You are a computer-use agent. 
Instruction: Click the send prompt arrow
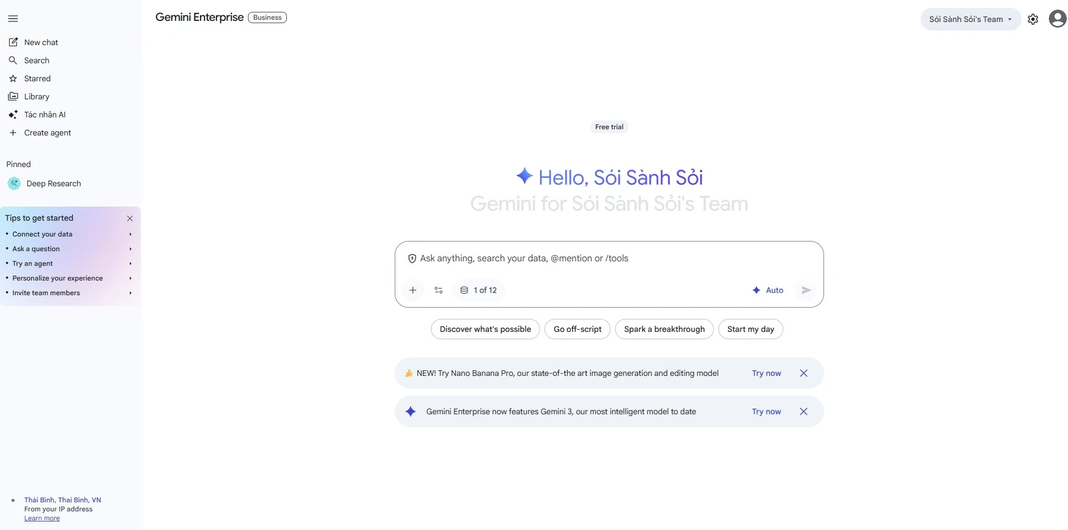806,290
